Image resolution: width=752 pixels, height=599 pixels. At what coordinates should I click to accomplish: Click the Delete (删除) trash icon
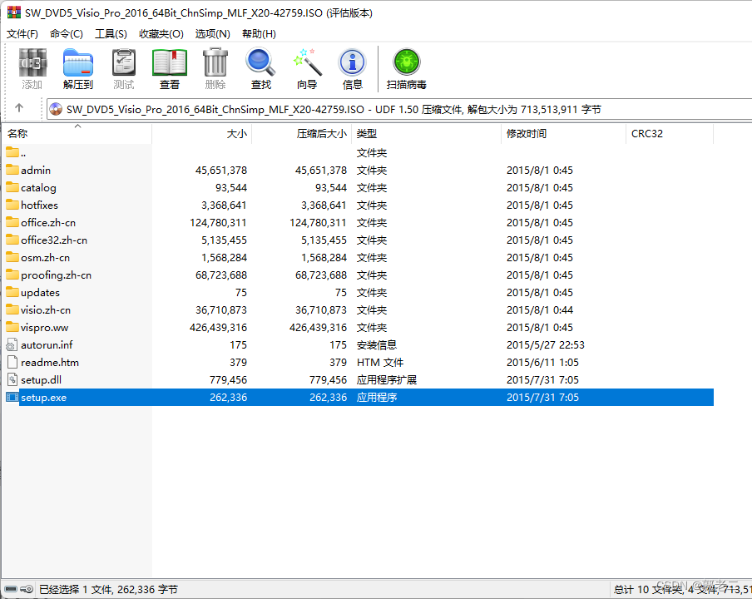[x=215, y=62]
